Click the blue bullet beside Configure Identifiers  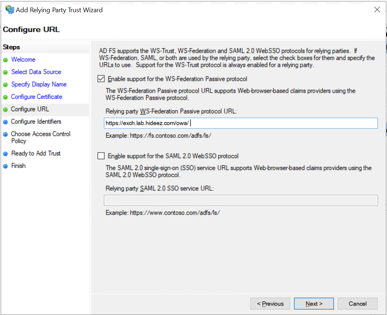click(x=5, y=122)
